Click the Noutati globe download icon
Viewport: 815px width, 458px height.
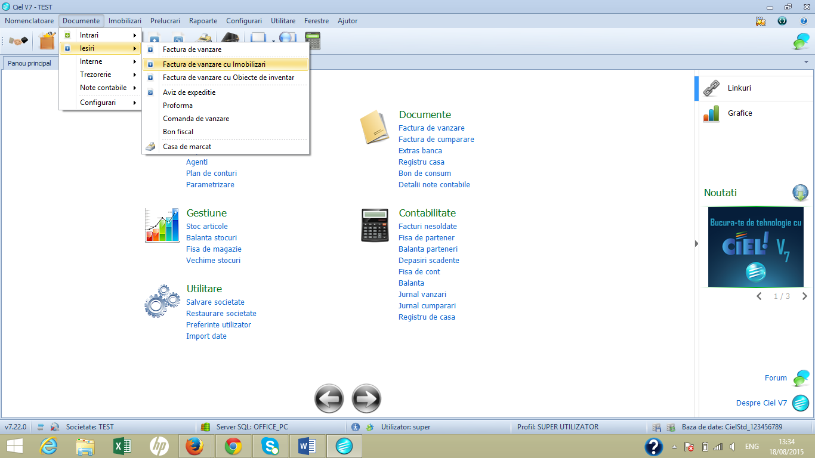point(800,193)
